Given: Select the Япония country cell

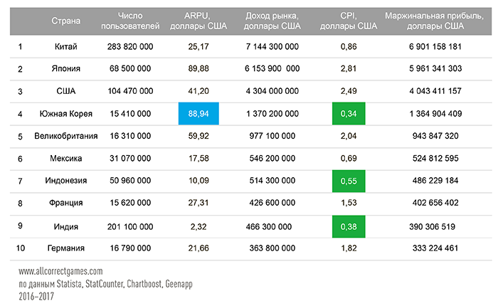Looking at the screenshot, I should pos(65,69).
